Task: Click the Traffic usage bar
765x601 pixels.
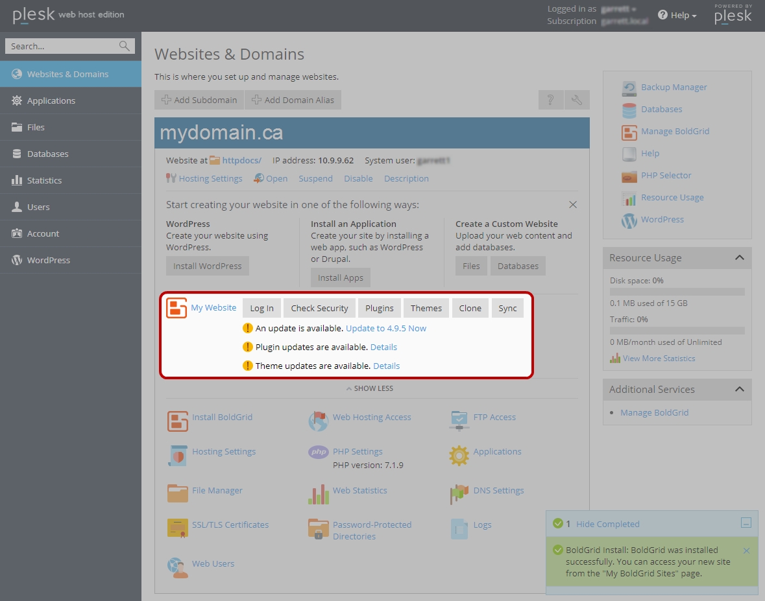Action: pyautogui.click(x=677, y=331)
